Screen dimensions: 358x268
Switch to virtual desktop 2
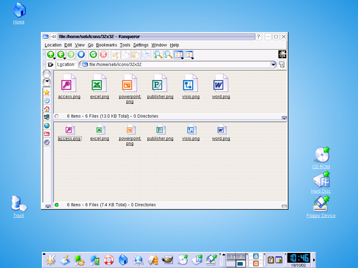tap(241, 256)
